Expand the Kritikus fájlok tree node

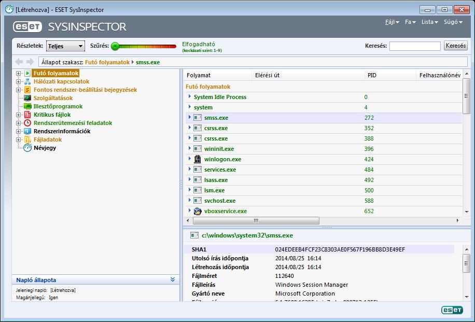19,115
